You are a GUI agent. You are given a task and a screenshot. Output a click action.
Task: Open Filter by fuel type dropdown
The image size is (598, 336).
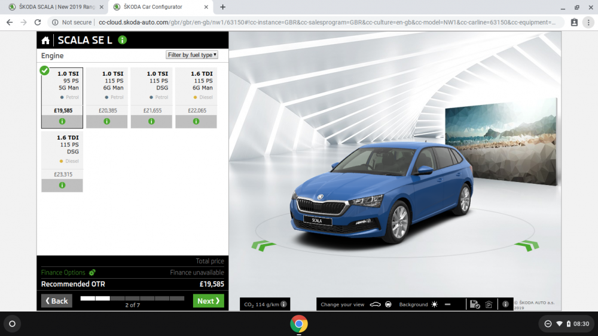point(192,55)
